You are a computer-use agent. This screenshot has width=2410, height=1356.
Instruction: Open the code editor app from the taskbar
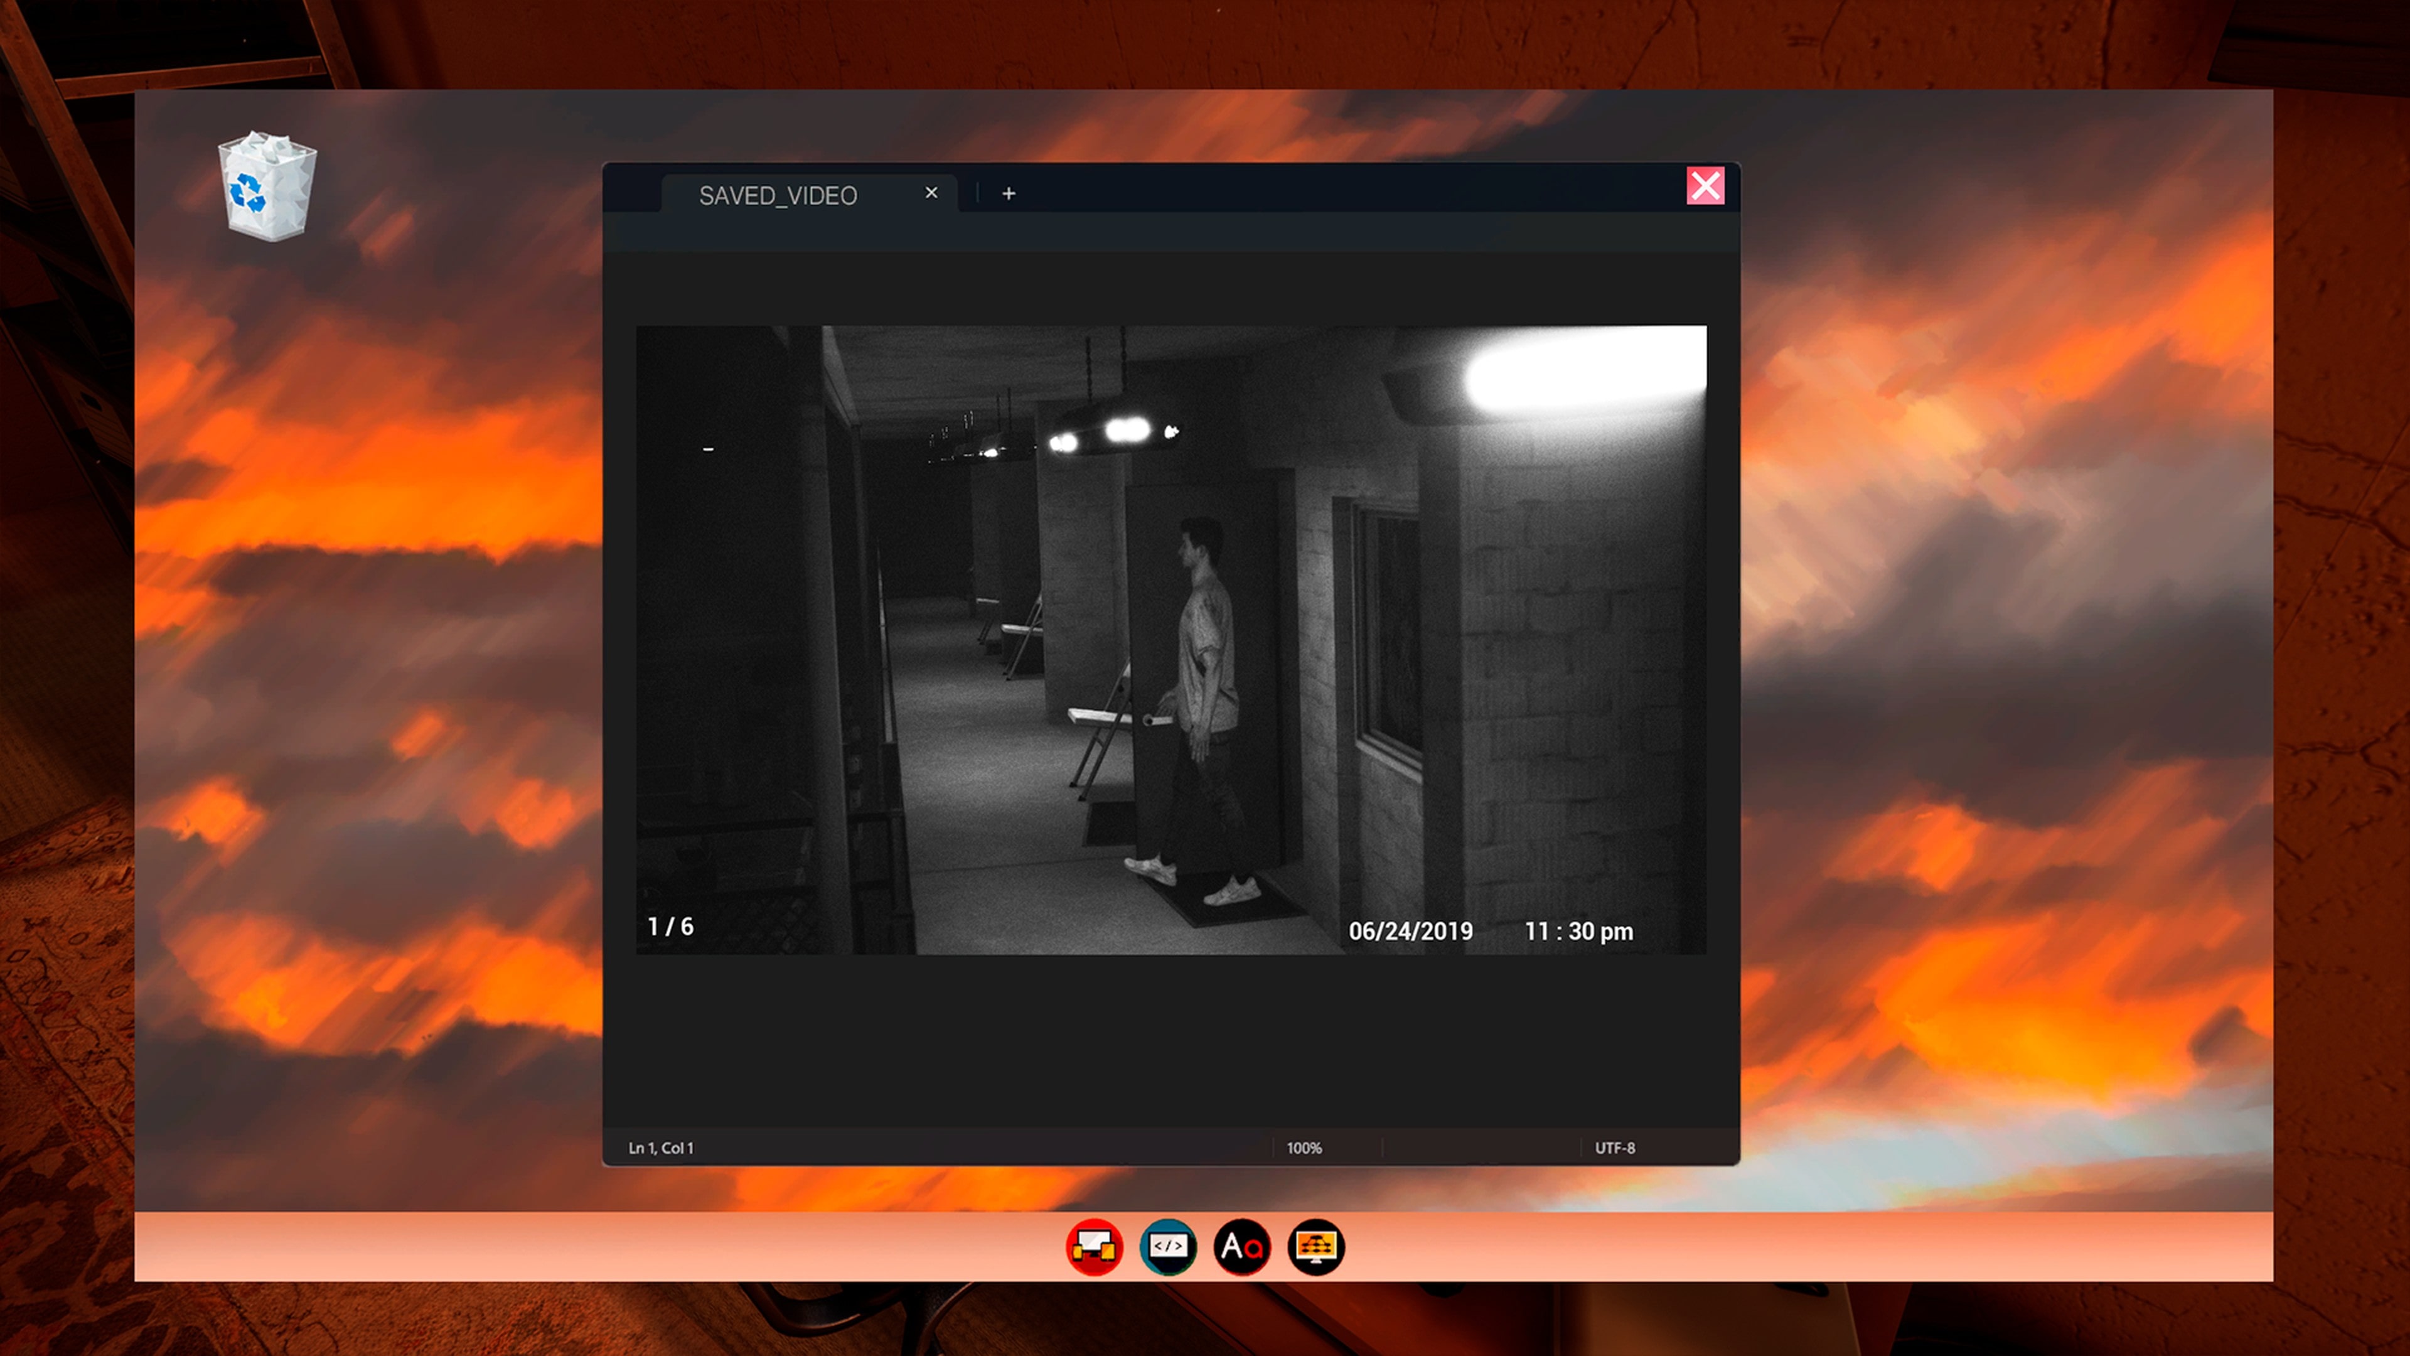[x=1169, y=1247]
